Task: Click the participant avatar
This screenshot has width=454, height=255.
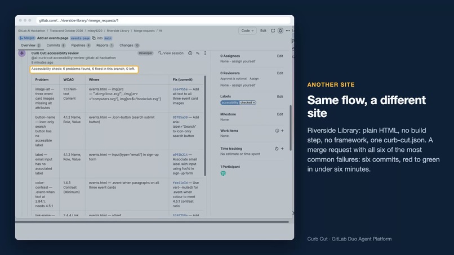Action: tap(223, 174)
